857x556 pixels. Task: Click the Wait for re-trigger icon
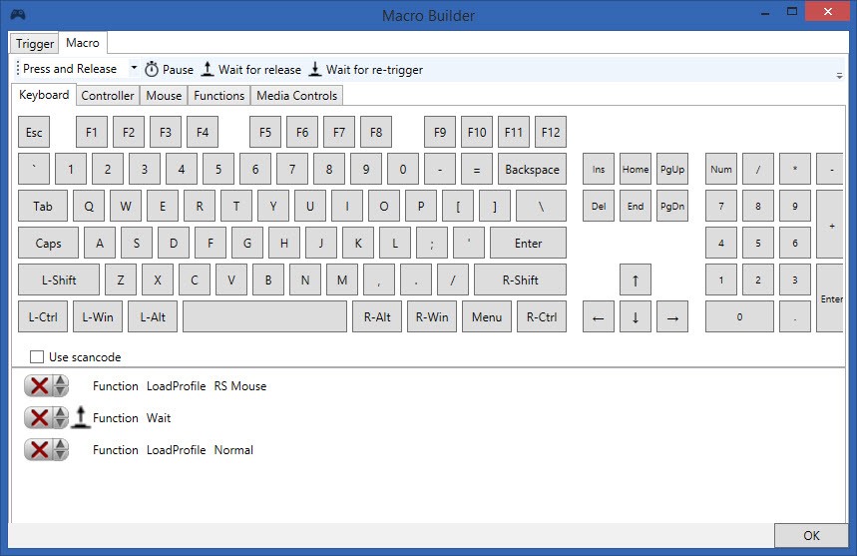pyautogui.click(x=315, y=70)
